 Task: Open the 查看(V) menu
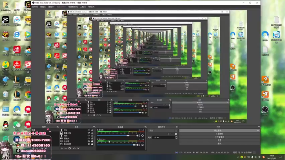coord(51,7)
